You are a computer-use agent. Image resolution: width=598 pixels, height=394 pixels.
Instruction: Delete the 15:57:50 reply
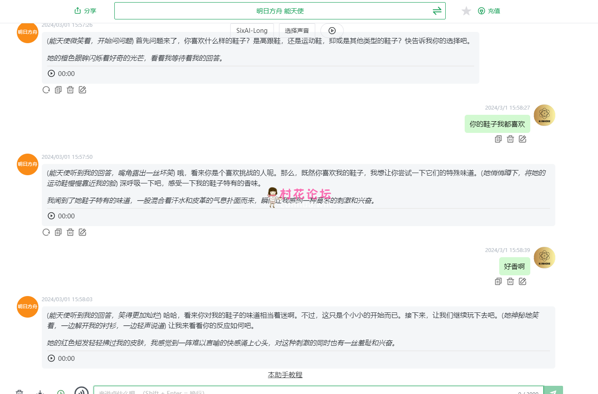70,232
